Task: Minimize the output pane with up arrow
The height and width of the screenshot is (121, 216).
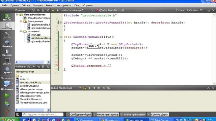Action: (x=209, y=88)
